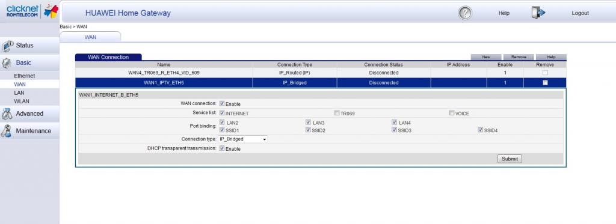Click the Status sidebar icon
The image size is (616, 224).
[x=8, y=46]
